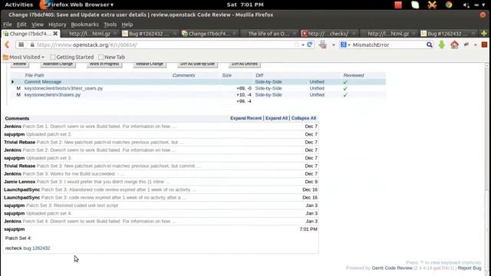Open the Help menu

tap(127, 25)
